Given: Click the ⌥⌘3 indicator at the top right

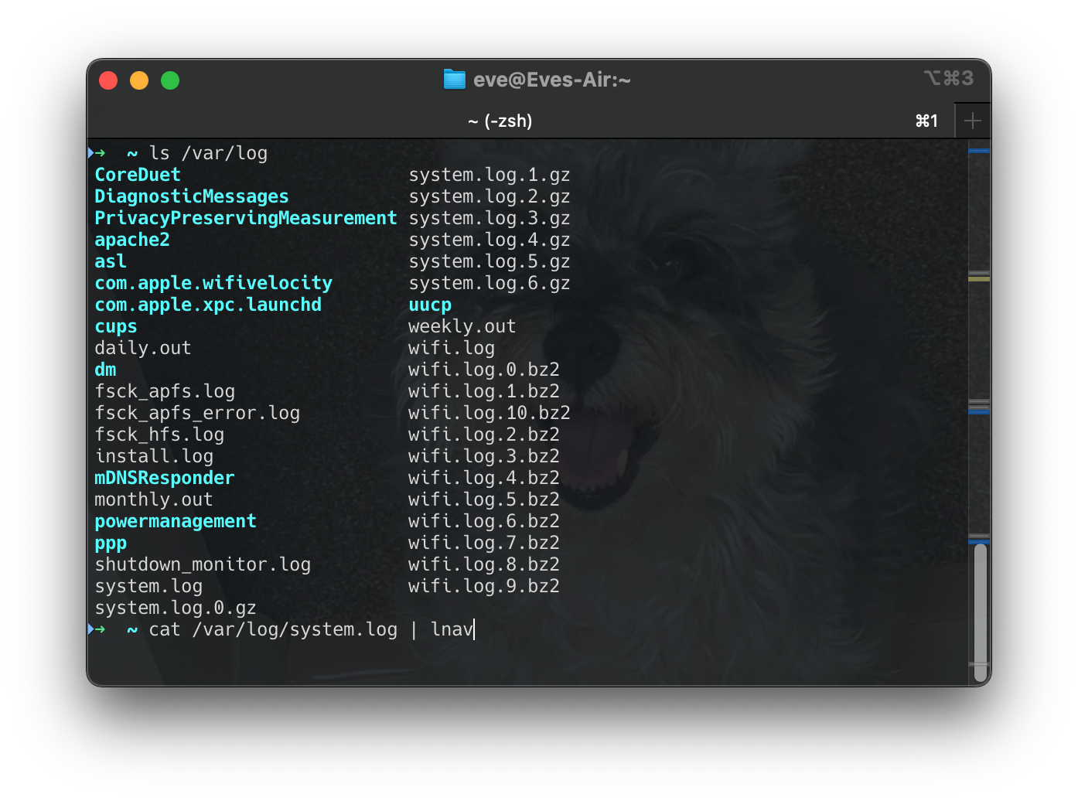Looking at the screenshot, I should [950, 78].
